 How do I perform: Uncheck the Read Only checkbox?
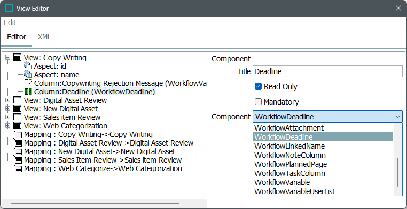pyautogui.click(x=258, y=86)
